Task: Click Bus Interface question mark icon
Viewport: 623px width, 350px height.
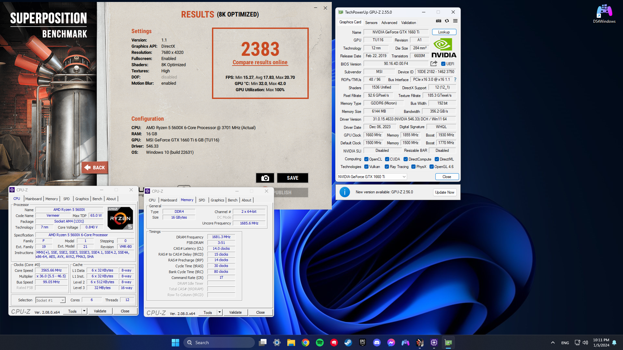Action: 455,79
